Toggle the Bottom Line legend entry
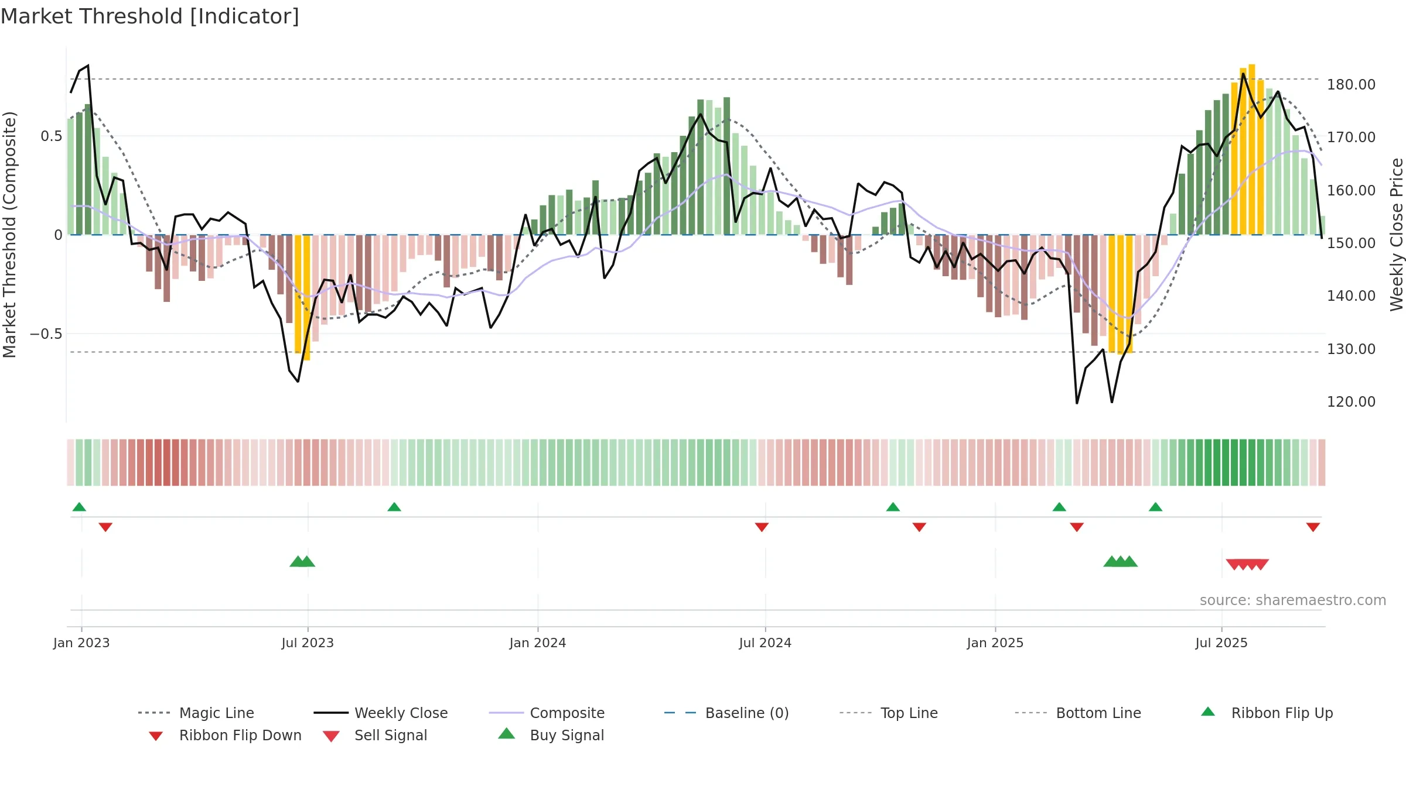1406x790 pixels. click(x=1078, y=713)
